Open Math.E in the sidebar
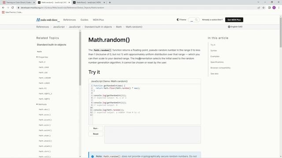This screenshot has height=158, width=282. [42, 62]
